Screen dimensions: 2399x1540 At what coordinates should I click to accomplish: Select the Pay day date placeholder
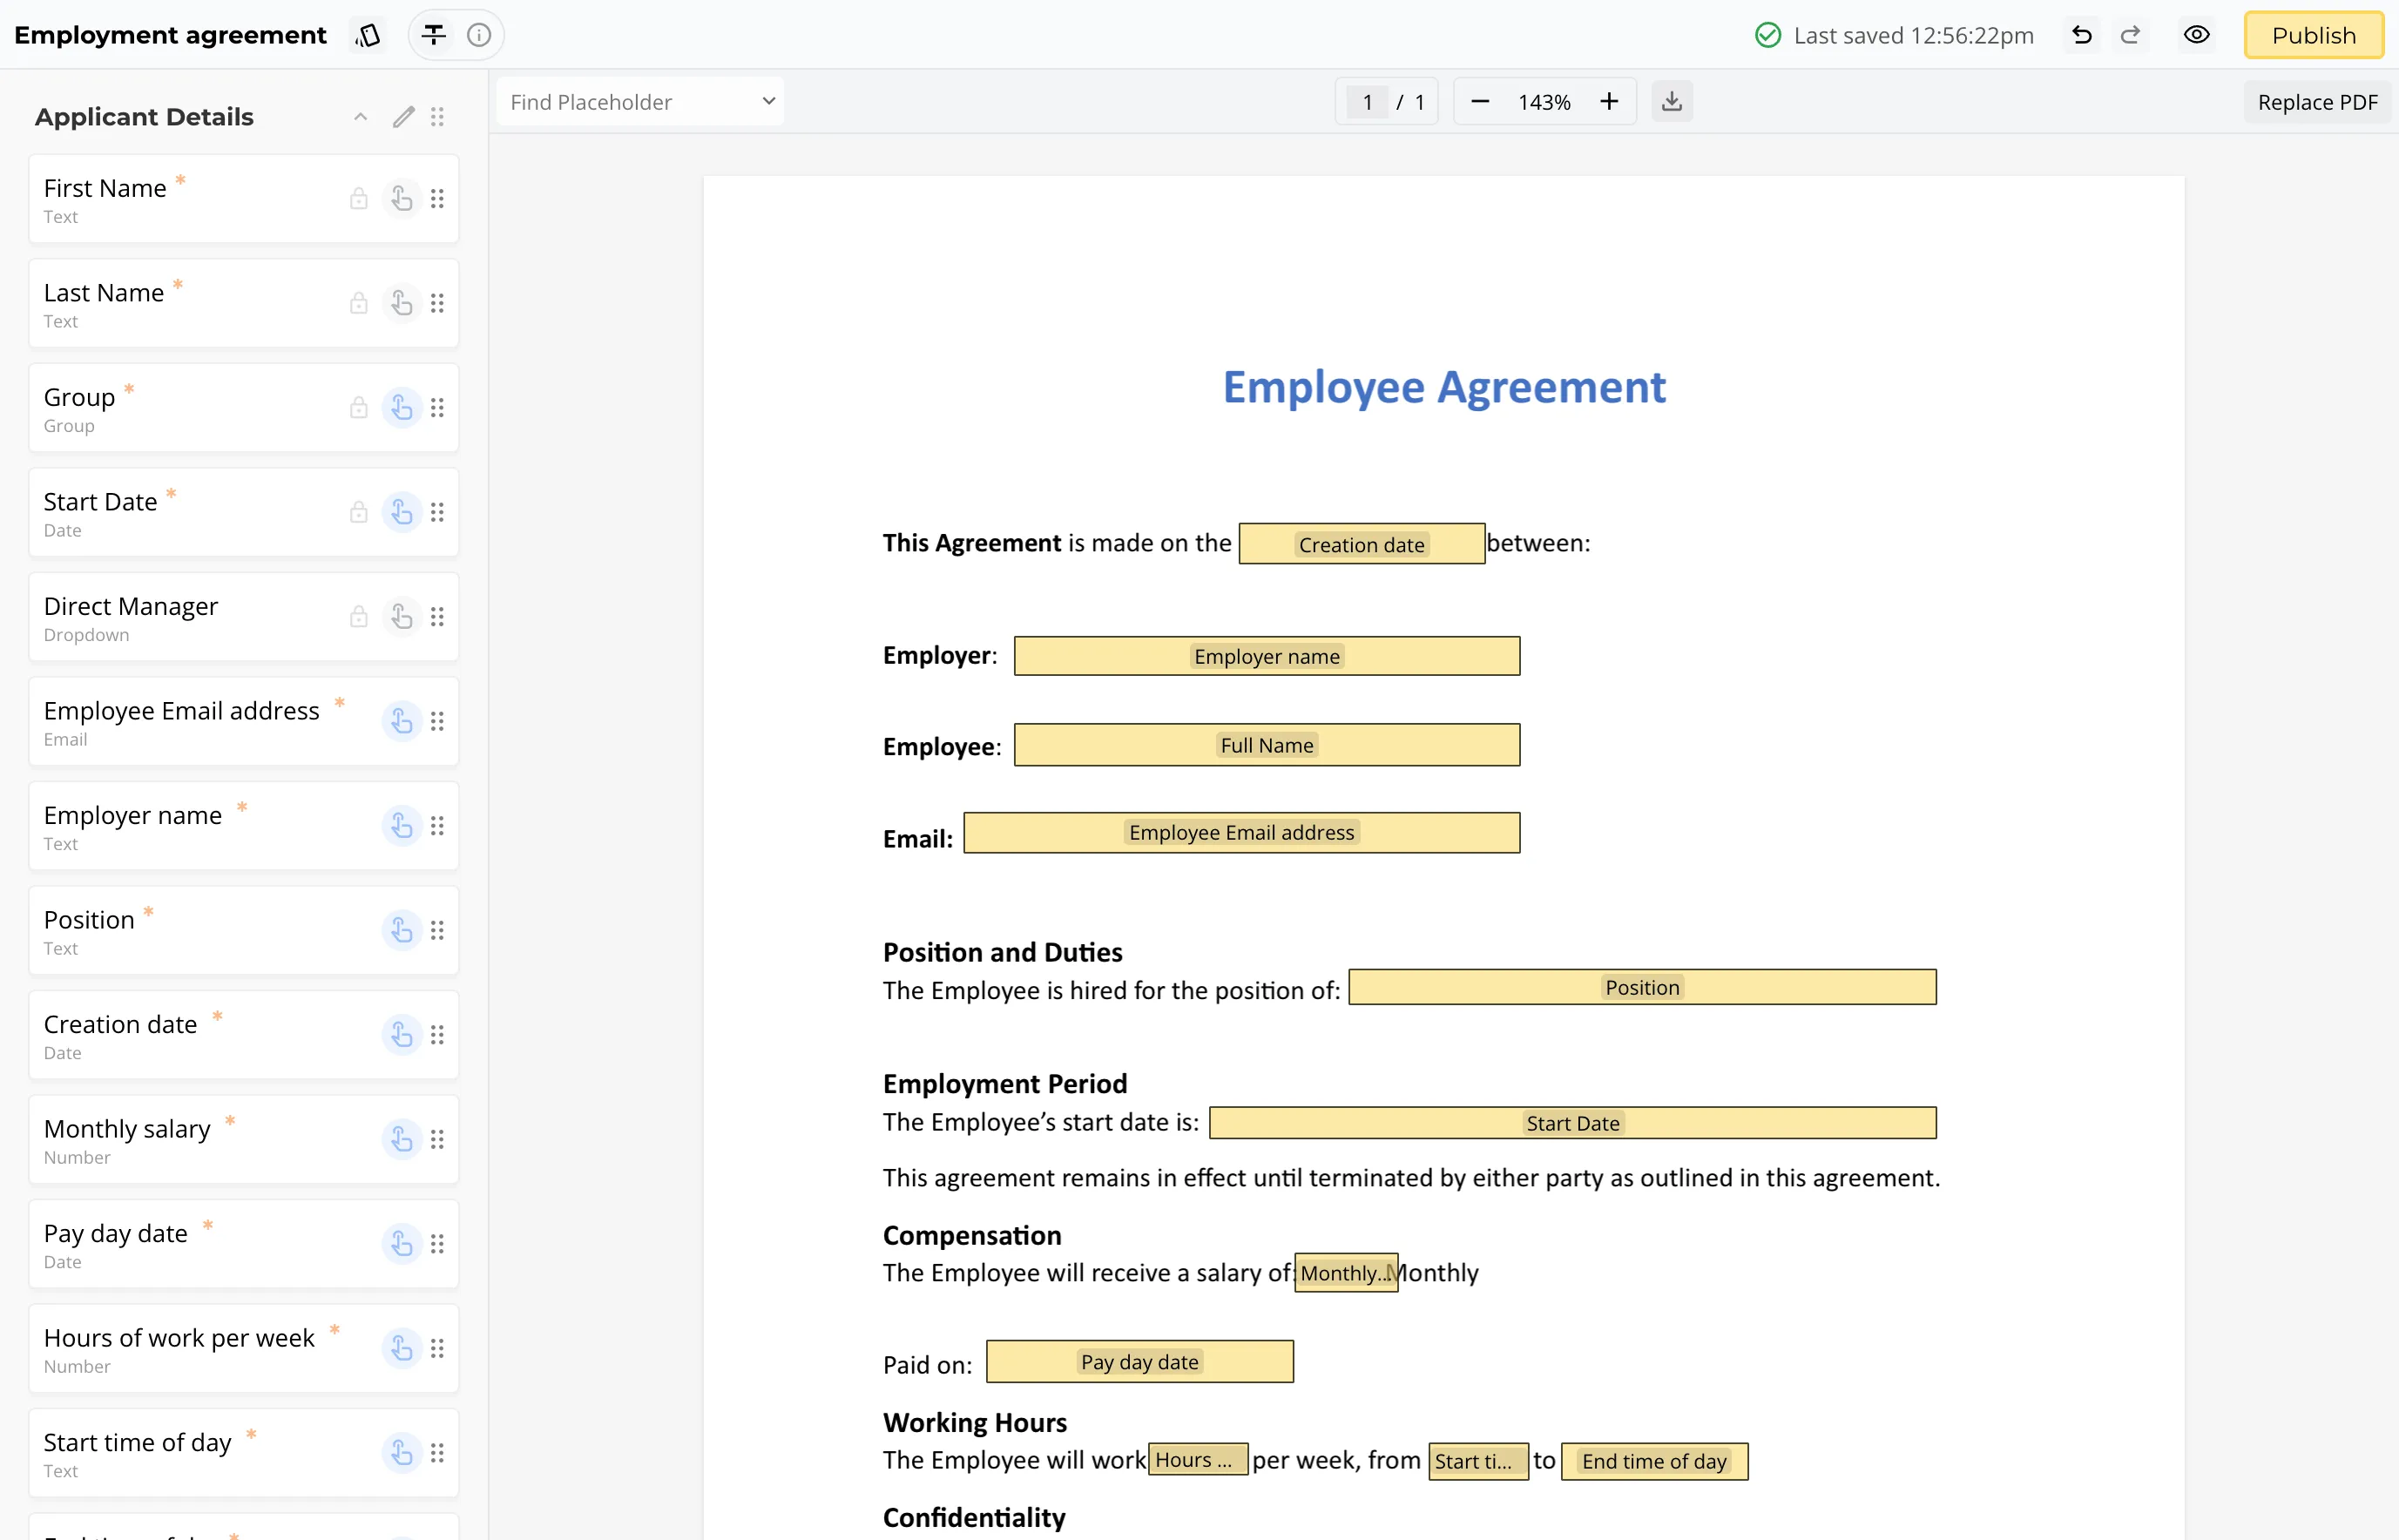pos(1140,1362)
